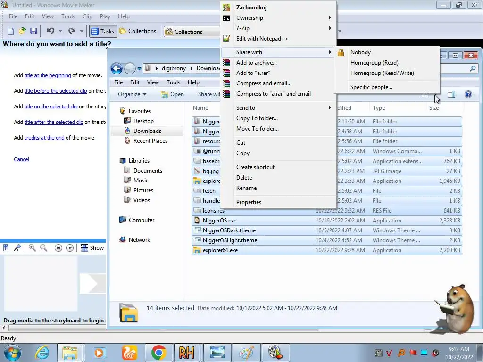
Task: Click the Save Project floppy disk icon
Action: coord(33,31)
